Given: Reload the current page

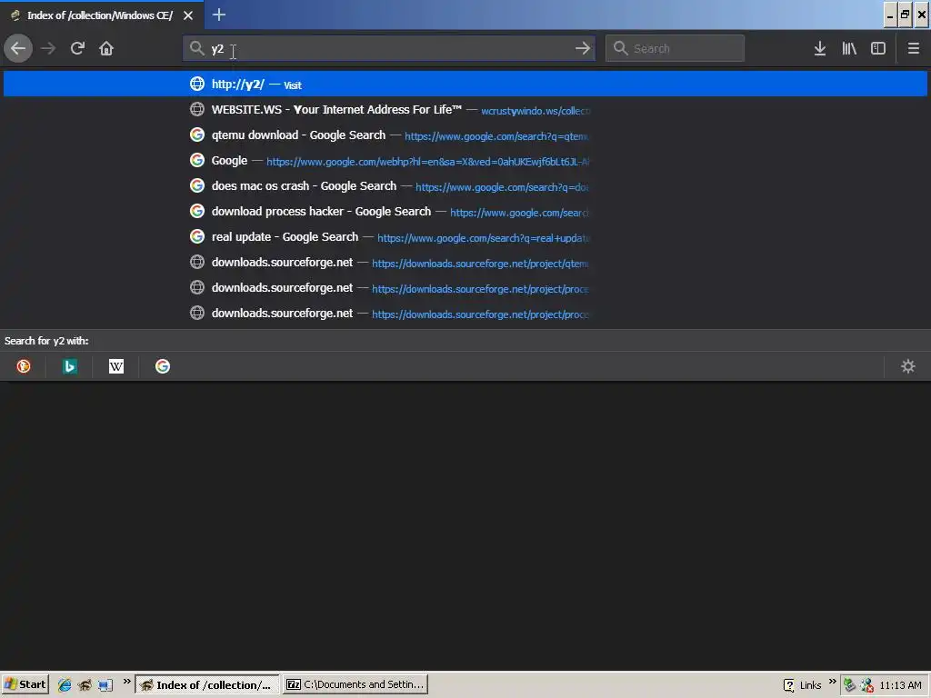Looking at the screenshot, I should tap(77, 48).
